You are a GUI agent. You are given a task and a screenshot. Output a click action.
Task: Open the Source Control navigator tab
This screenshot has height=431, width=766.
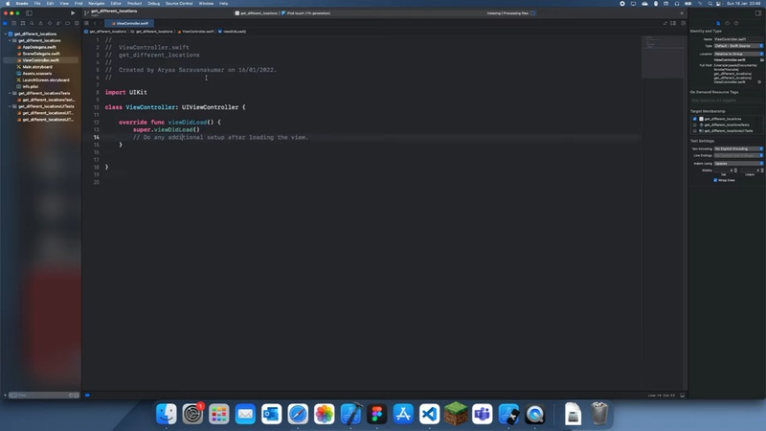tap(13, 23)
